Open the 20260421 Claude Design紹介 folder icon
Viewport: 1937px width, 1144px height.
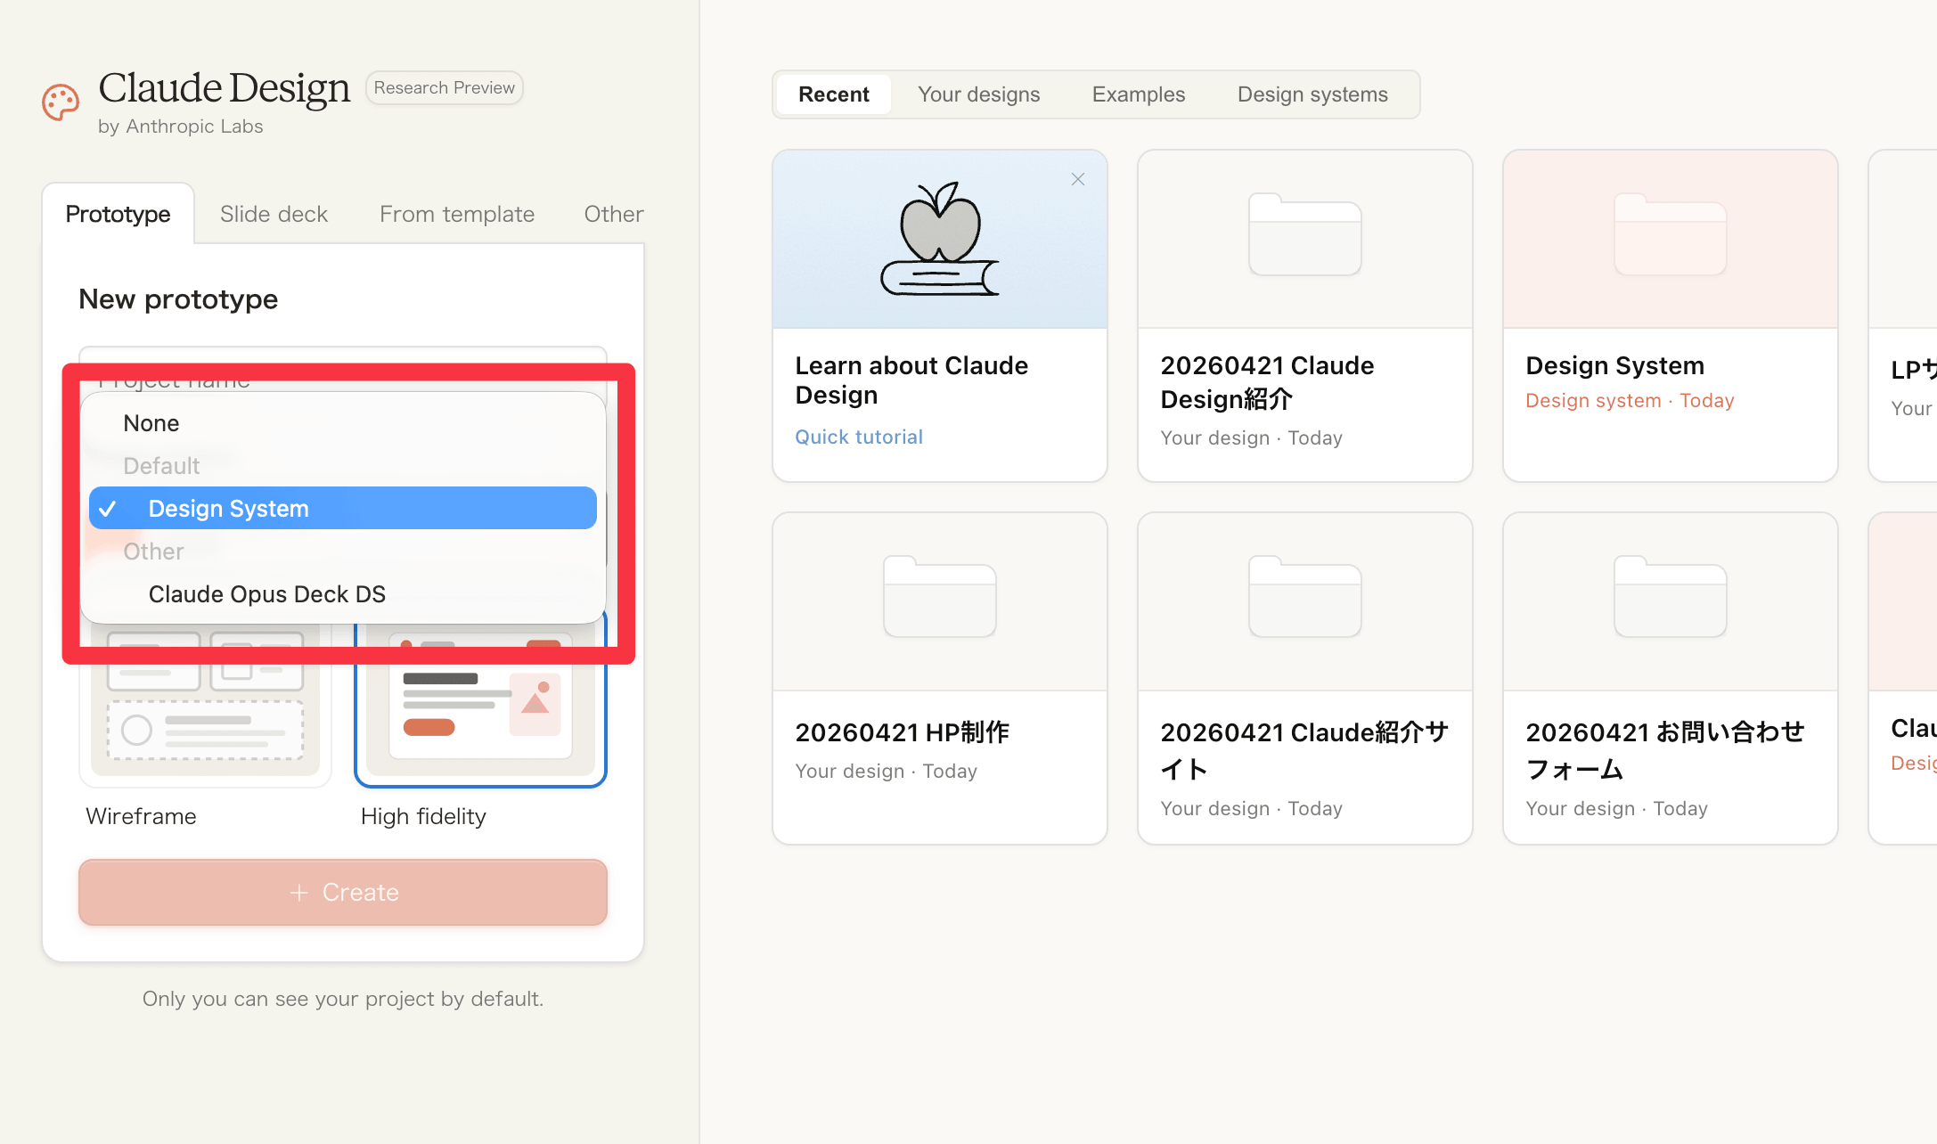(x=1304, y=234)
